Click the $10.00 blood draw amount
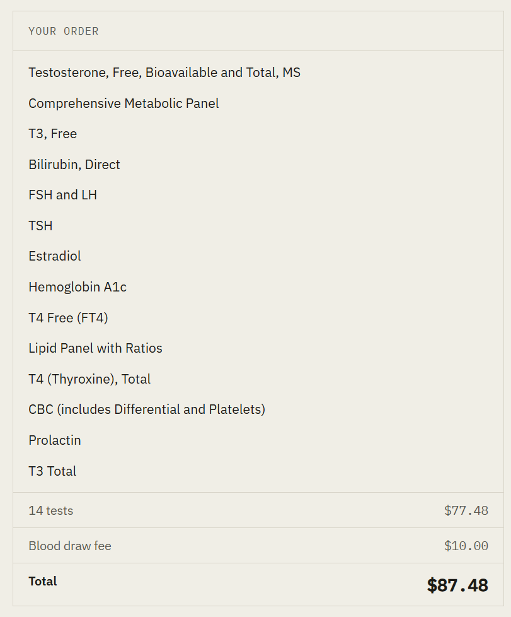 [466, 546]
